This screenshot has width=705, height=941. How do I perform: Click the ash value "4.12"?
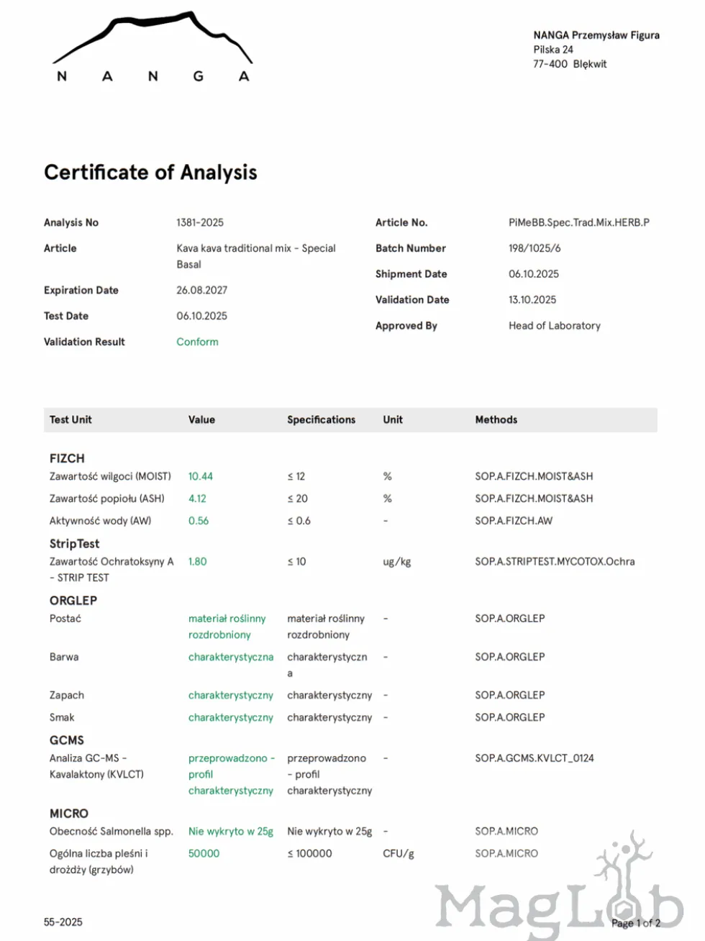tap(197, 499)
